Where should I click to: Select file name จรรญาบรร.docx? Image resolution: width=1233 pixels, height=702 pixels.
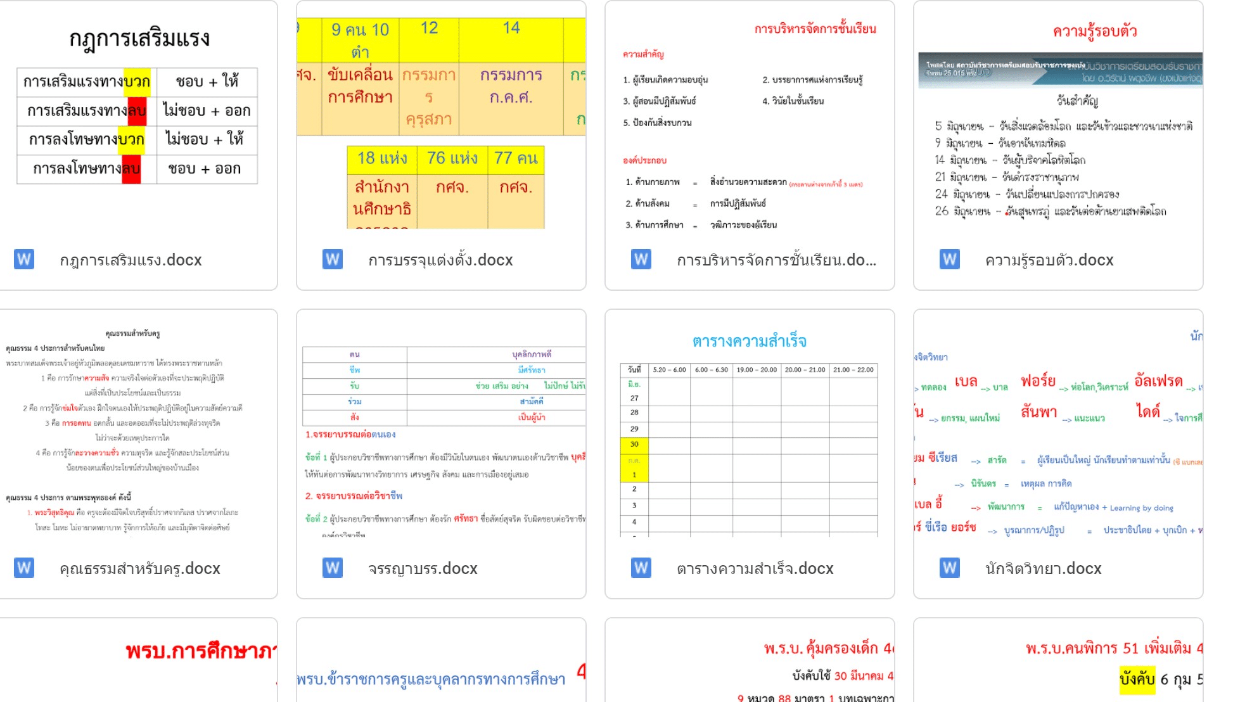click(x=423, y=568)
